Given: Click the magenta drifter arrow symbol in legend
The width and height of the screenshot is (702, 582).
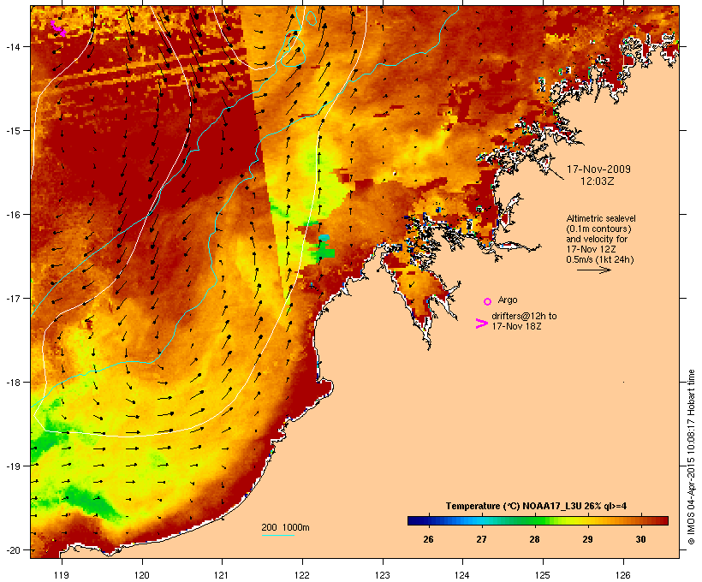Looking at the screenshot, I should [481, 324].
